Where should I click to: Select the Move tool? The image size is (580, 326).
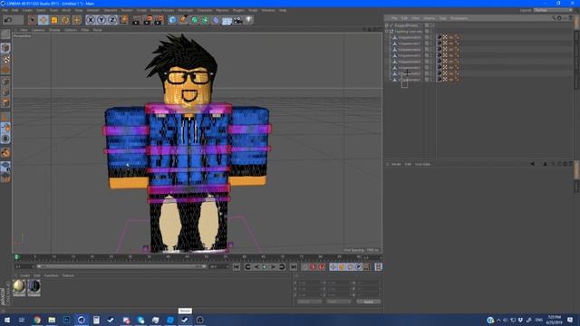click(x=43, y=20)
